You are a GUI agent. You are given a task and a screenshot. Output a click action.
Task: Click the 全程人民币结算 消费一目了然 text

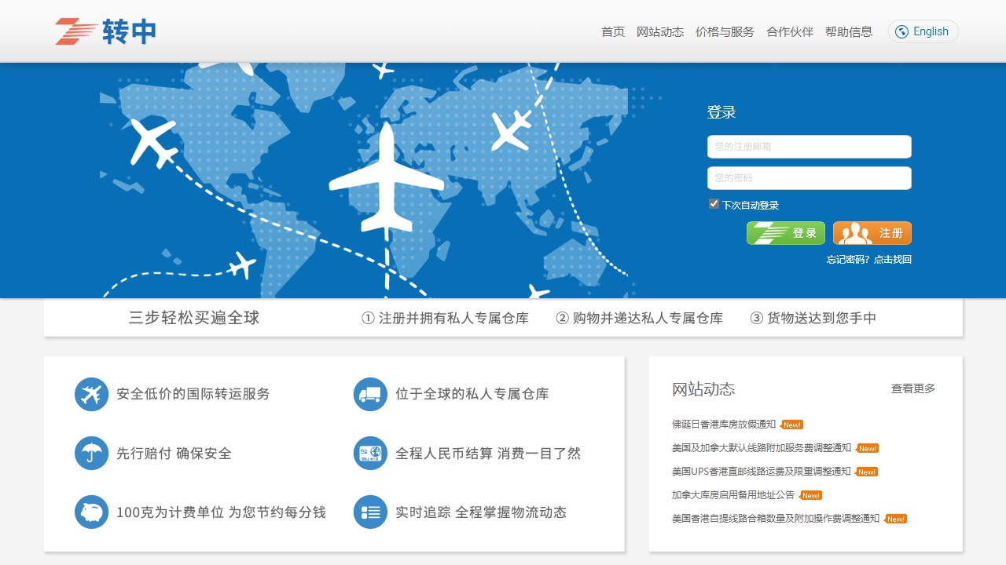[488, 454]
